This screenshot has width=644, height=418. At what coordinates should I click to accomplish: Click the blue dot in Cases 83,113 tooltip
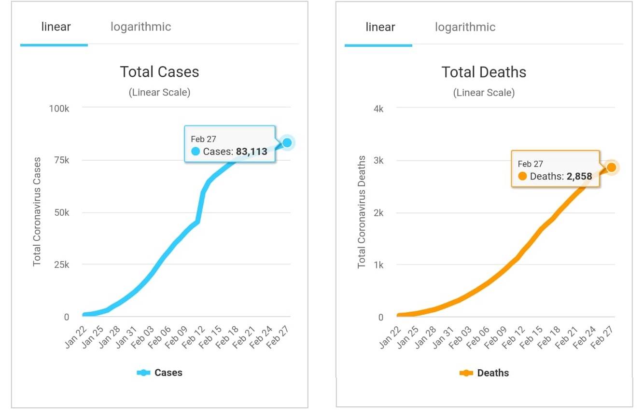[196, 152]
